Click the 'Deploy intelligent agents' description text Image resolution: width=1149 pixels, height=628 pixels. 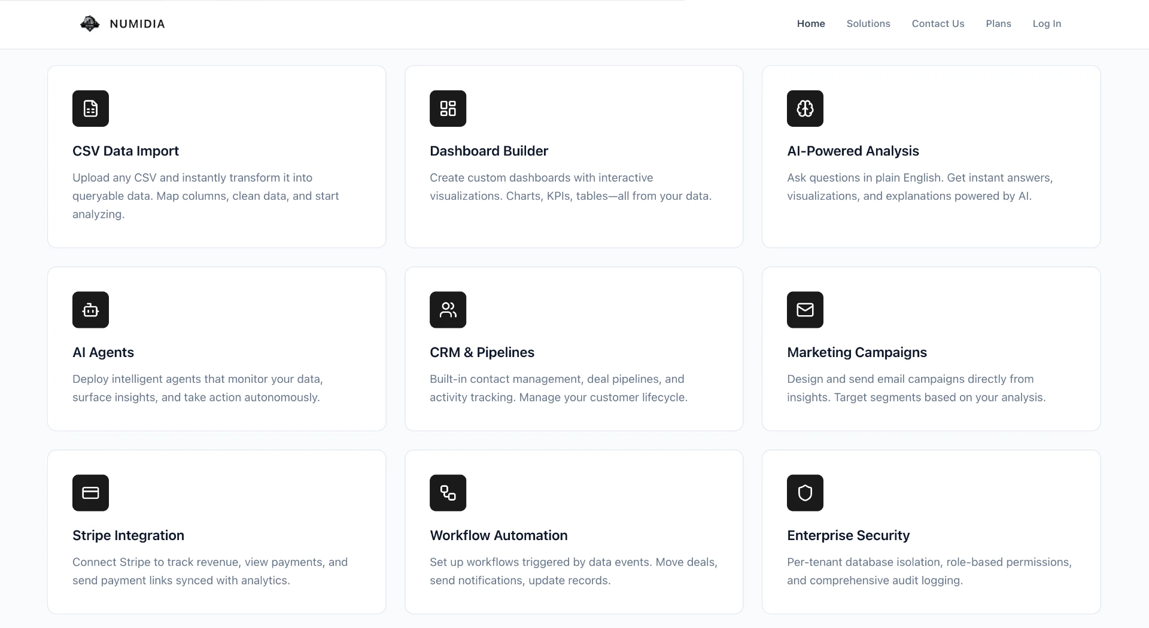point(197,388)
